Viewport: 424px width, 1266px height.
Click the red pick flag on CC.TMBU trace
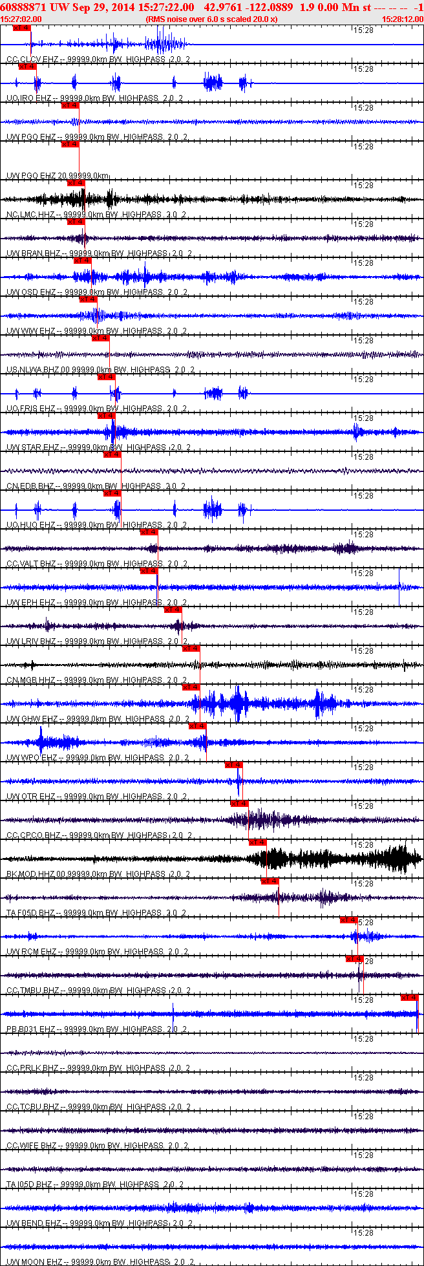355,959
